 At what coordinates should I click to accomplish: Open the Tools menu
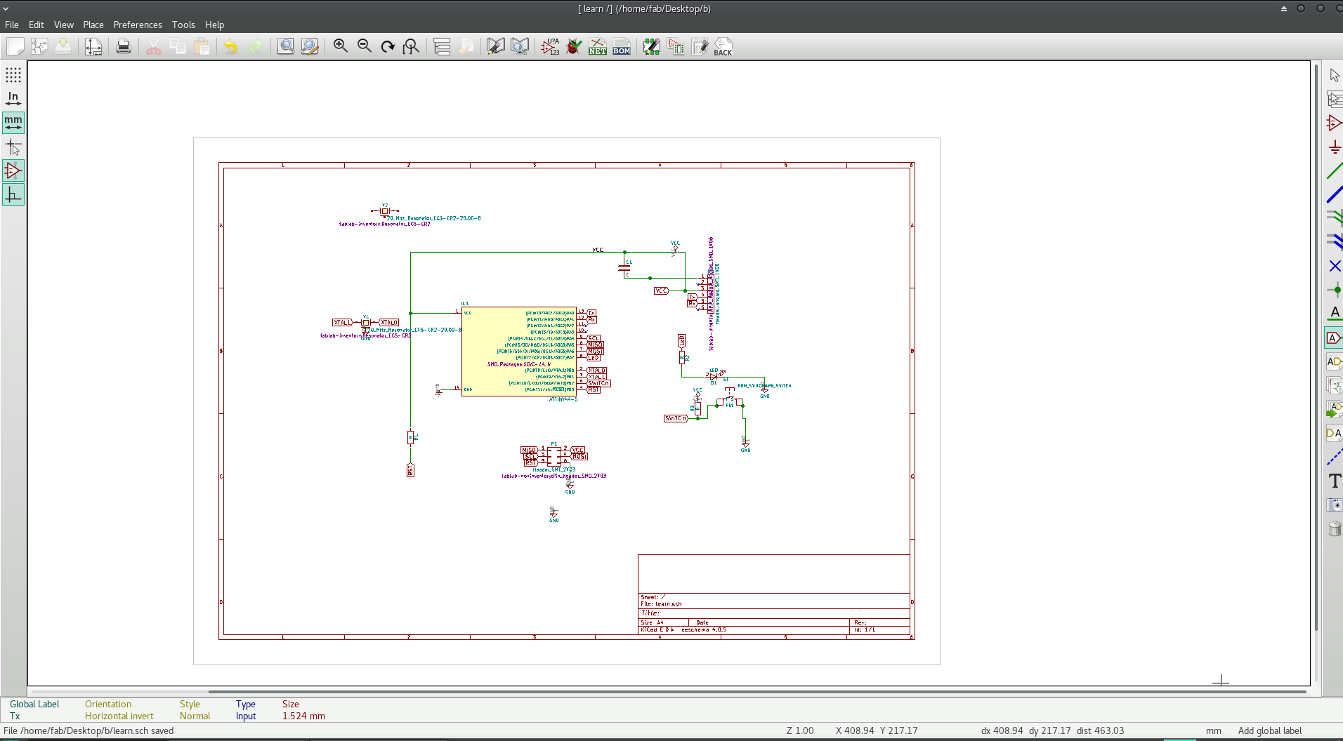coord(183,25)
